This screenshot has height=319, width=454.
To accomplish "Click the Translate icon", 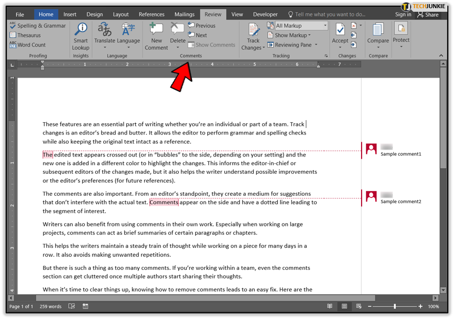I will pyautogui.click(x=105, y=30).
